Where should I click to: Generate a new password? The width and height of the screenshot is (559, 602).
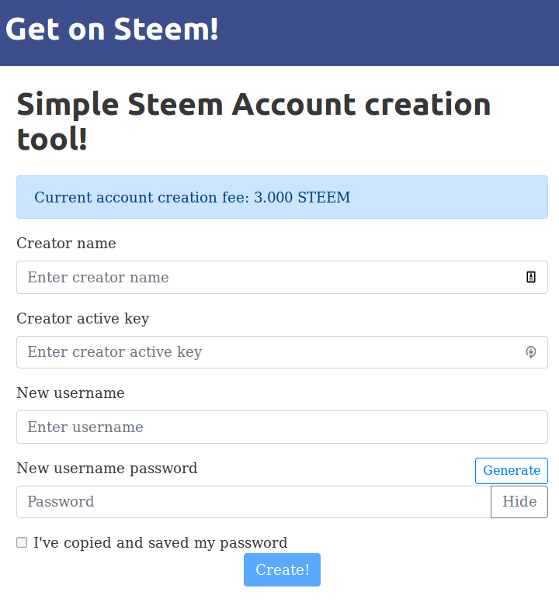pyautogui.click(x=512, y=471)
